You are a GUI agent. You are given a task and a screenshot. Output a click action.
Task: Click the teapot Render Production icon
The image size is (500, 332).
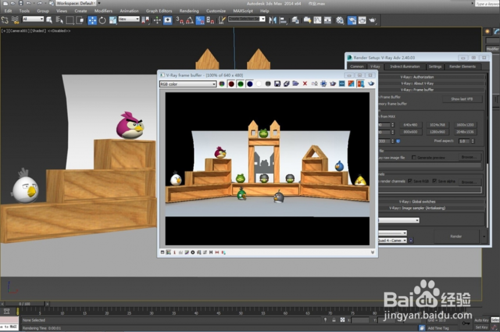coord(373,20)
